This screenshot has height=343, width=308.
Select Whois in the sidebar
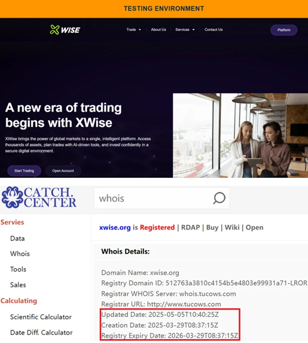click(x=20, y=254)
